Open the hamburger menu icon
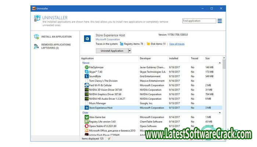257x147 pixels. (220, 21)
